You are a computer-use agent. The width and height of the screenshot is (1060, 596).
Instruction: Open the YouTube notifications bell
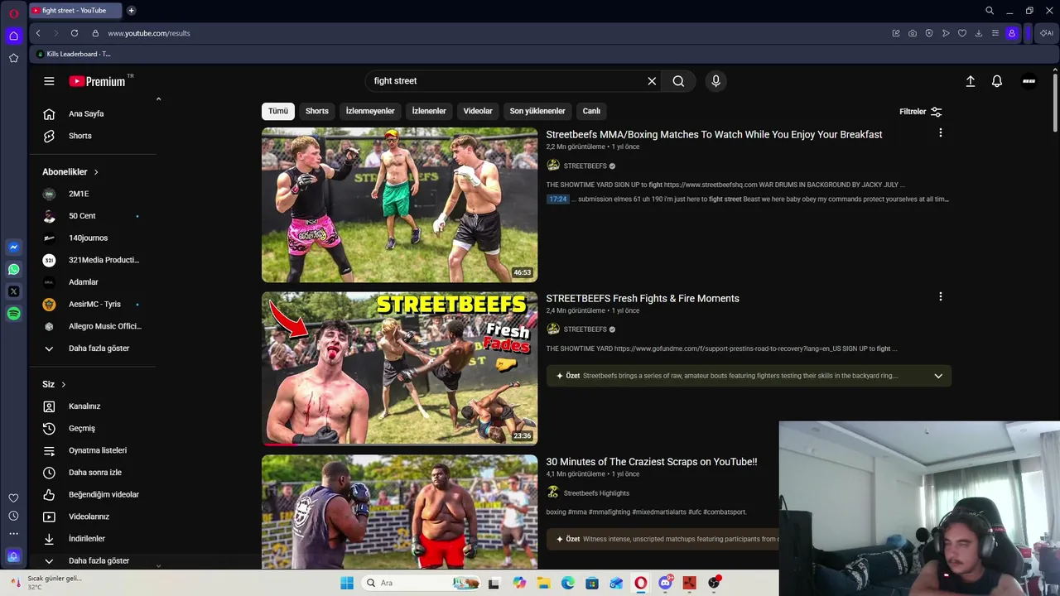click(x=997, y=81)
